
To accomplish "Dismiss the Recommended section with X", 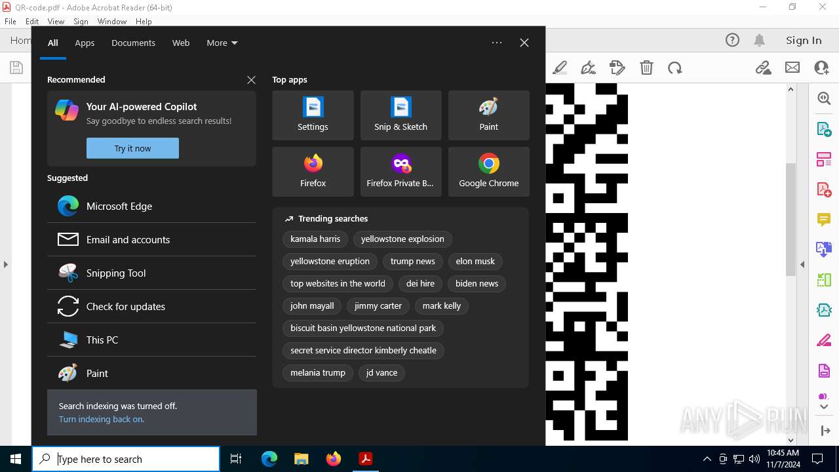I will click(x=251, y=80).
